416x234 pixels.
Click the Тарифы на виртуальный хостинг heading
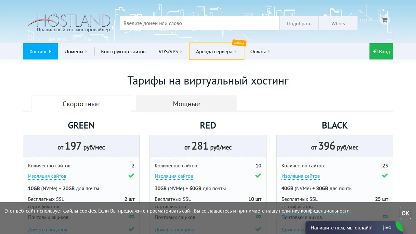(x=208, y=81)
